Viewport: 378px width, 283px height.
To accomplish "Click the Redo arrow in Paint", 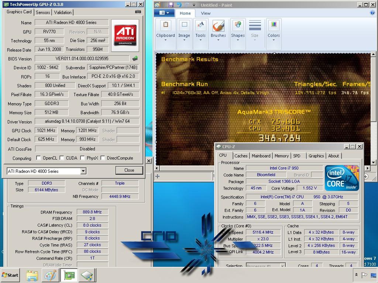I will point(187,5).
